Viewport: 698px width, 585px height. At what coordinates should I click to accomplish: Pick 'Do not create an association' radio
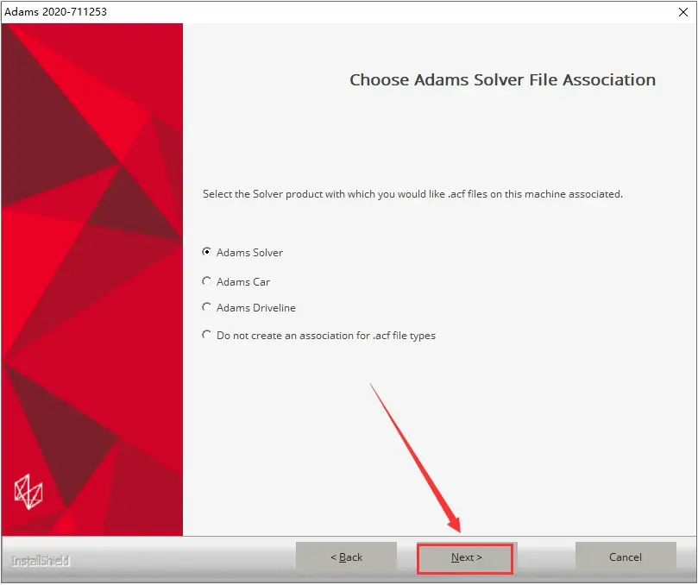pos(206,335)
